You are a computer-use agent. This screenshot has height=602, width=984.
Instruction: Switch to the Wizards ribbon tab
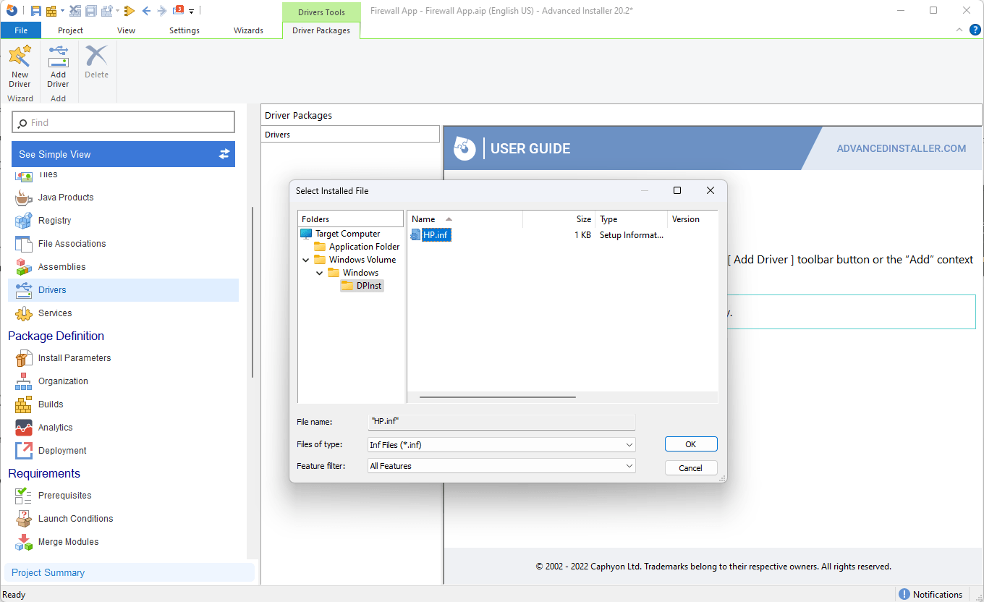click(x=248, y=30)
